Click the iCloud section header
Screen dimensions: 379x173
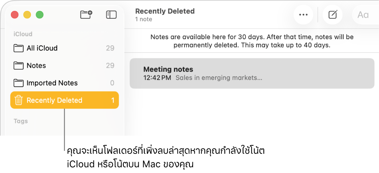point(23,34)
